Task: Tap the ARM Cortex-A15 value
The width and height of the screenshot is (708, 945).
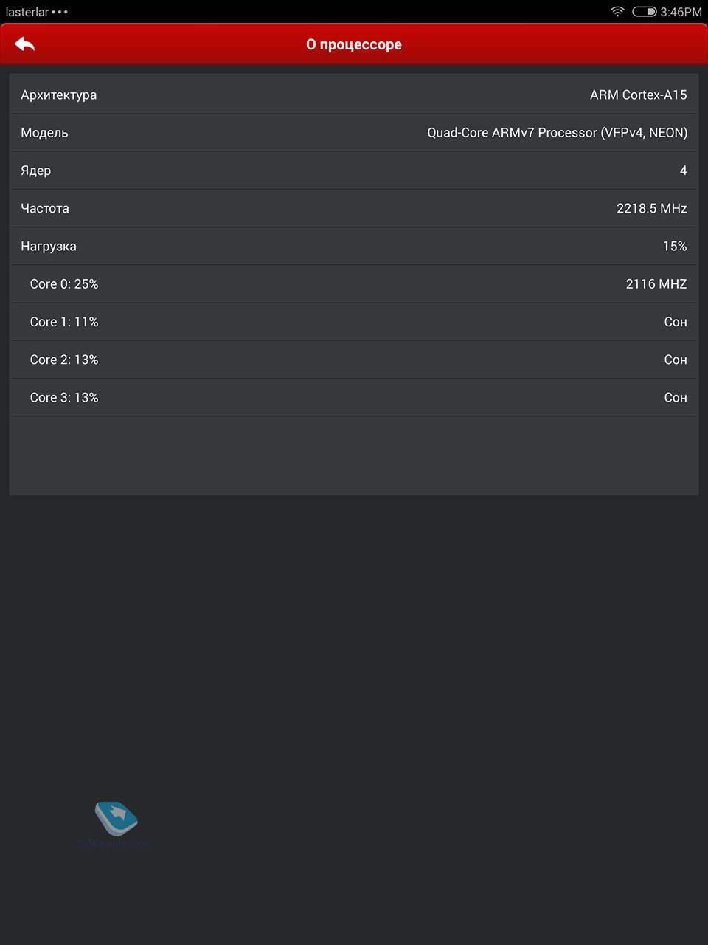Action: (639, 94)
